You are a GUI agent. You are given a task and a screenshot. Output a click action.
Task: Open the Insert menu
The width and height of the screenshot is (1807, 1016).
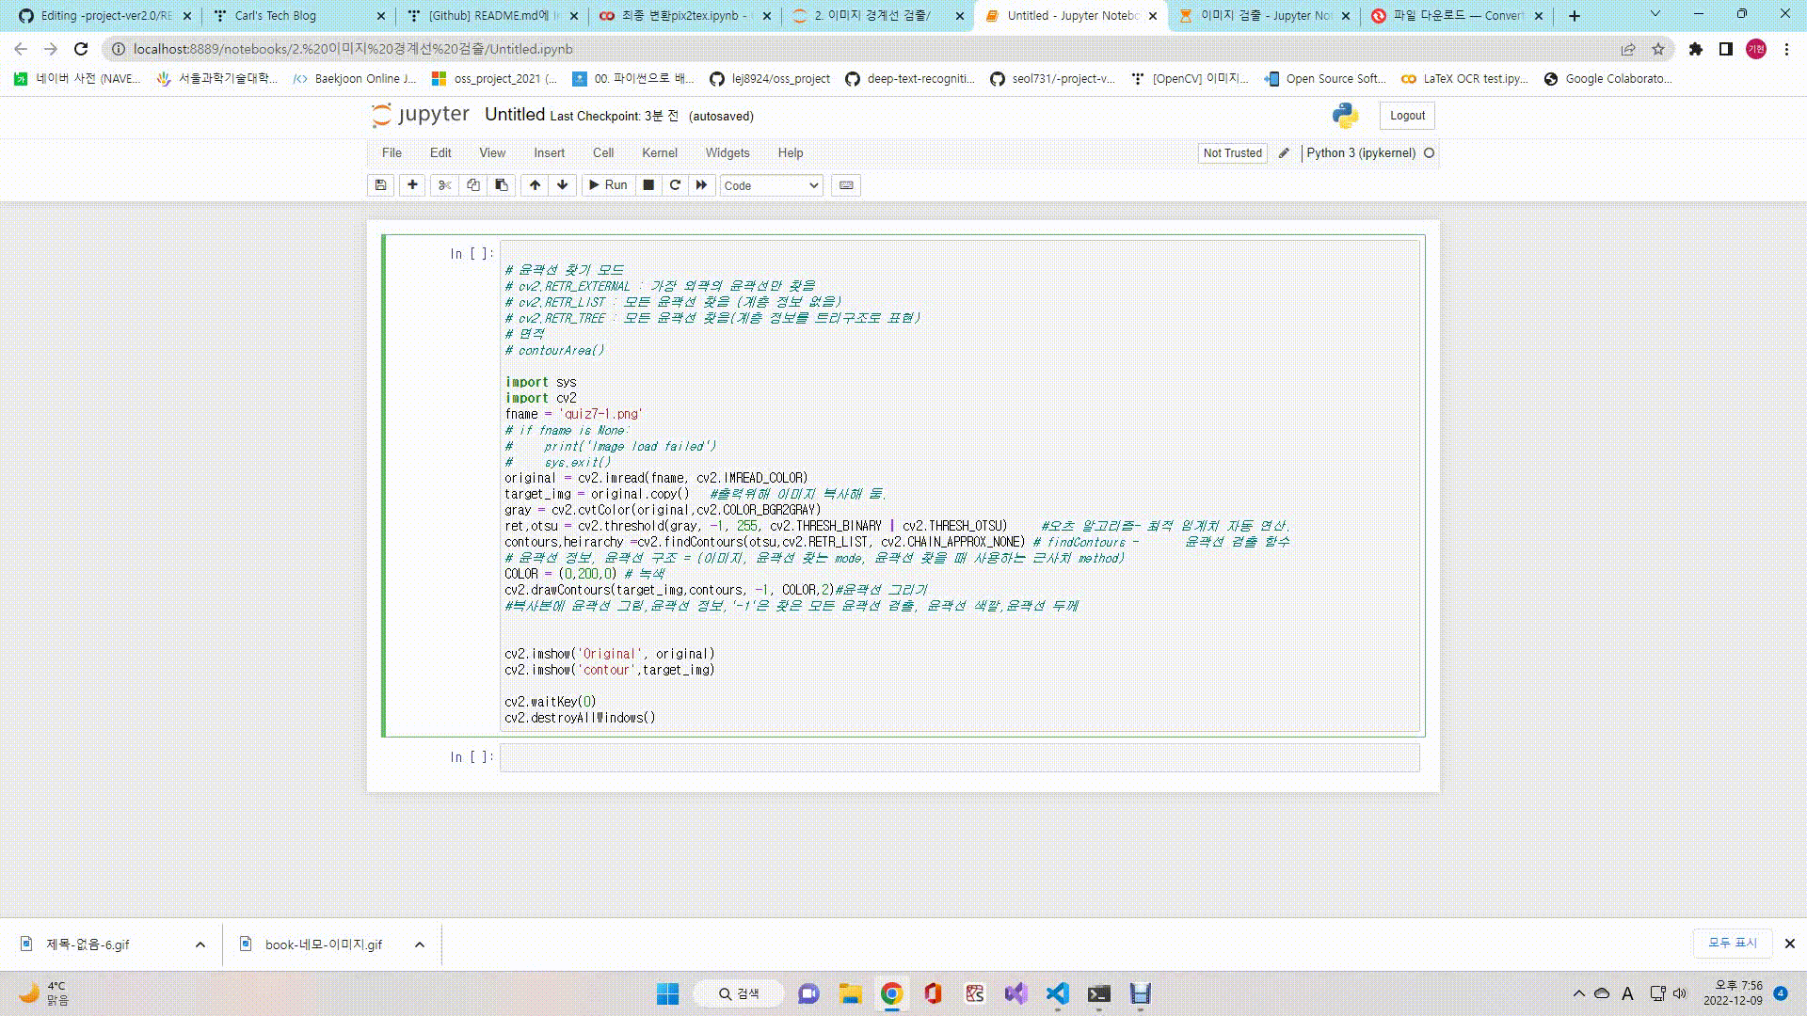pos(549,152)
